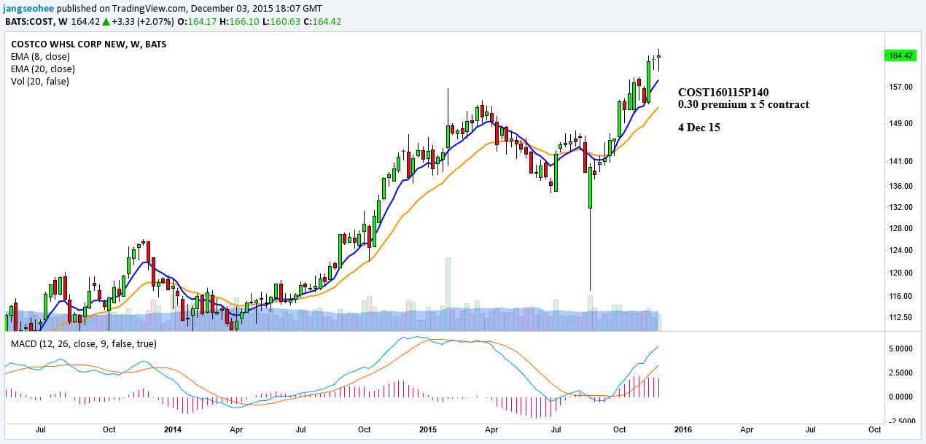This screenshot has height=444, width=926.
Task: Click the 124.00 price axis label
Action: pos(900,251)
